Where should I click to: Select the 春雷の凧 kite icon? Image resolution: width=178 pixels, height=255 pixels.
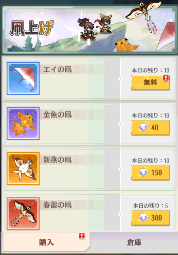(23, 214)
